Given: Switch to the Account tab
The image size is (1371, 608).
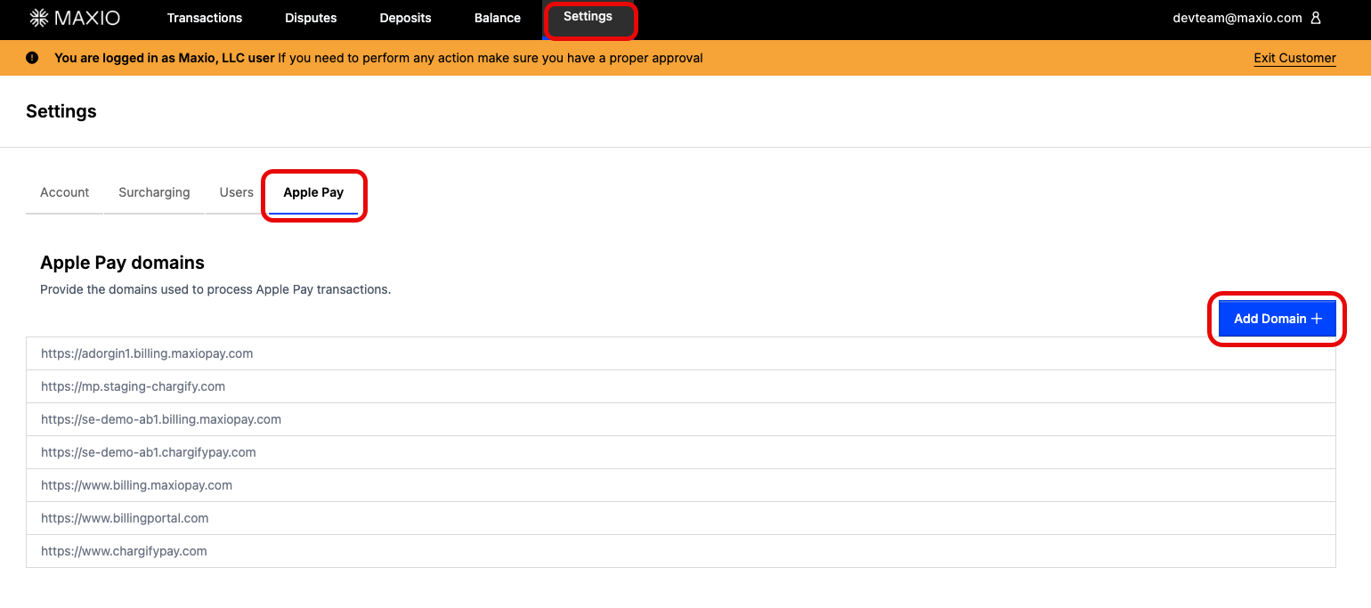Looking at the screenshot, I should 65,192.
